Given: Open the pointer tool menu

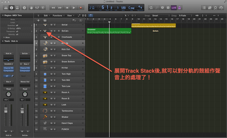Looking at the screenshot, I should 127,15.
